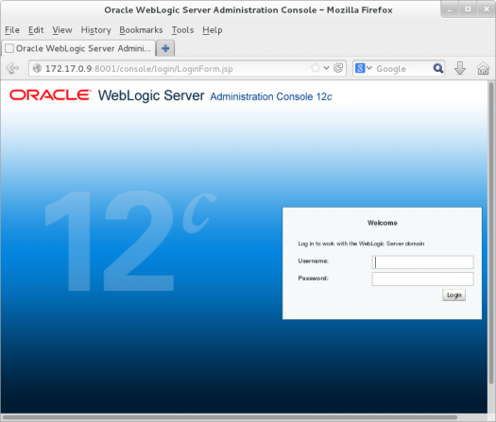
Task: Open a new tab with plus icon
Action: (165, 48)
